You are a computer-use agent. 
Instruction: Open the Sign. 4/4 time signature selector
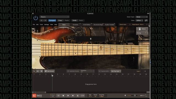tap(90, 96)
